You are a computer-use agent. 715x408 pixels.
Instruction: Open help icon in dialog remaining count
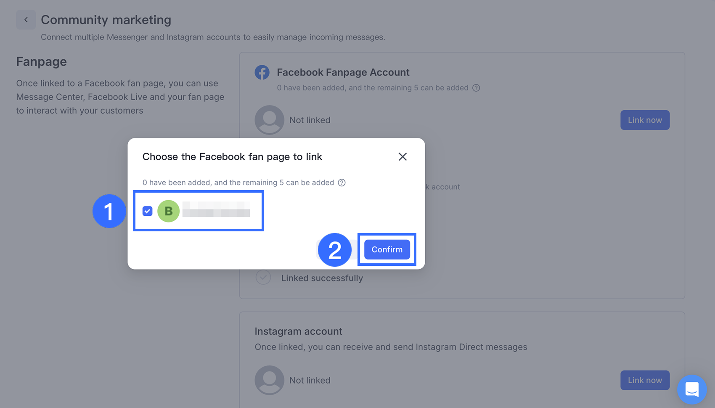[342, 183]
